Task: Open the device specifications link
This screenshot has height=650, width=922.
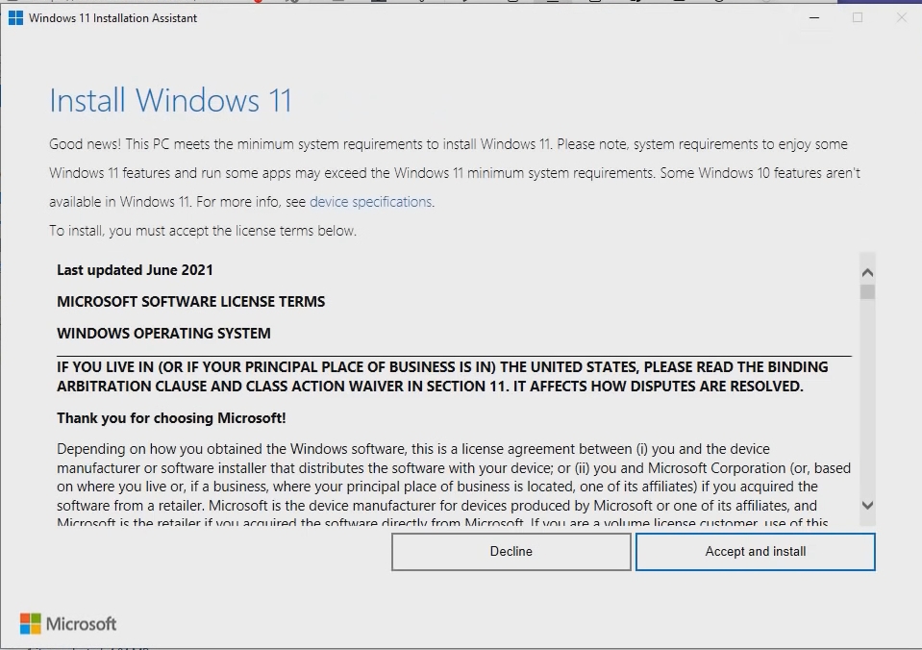Action: tap(370, 202)
